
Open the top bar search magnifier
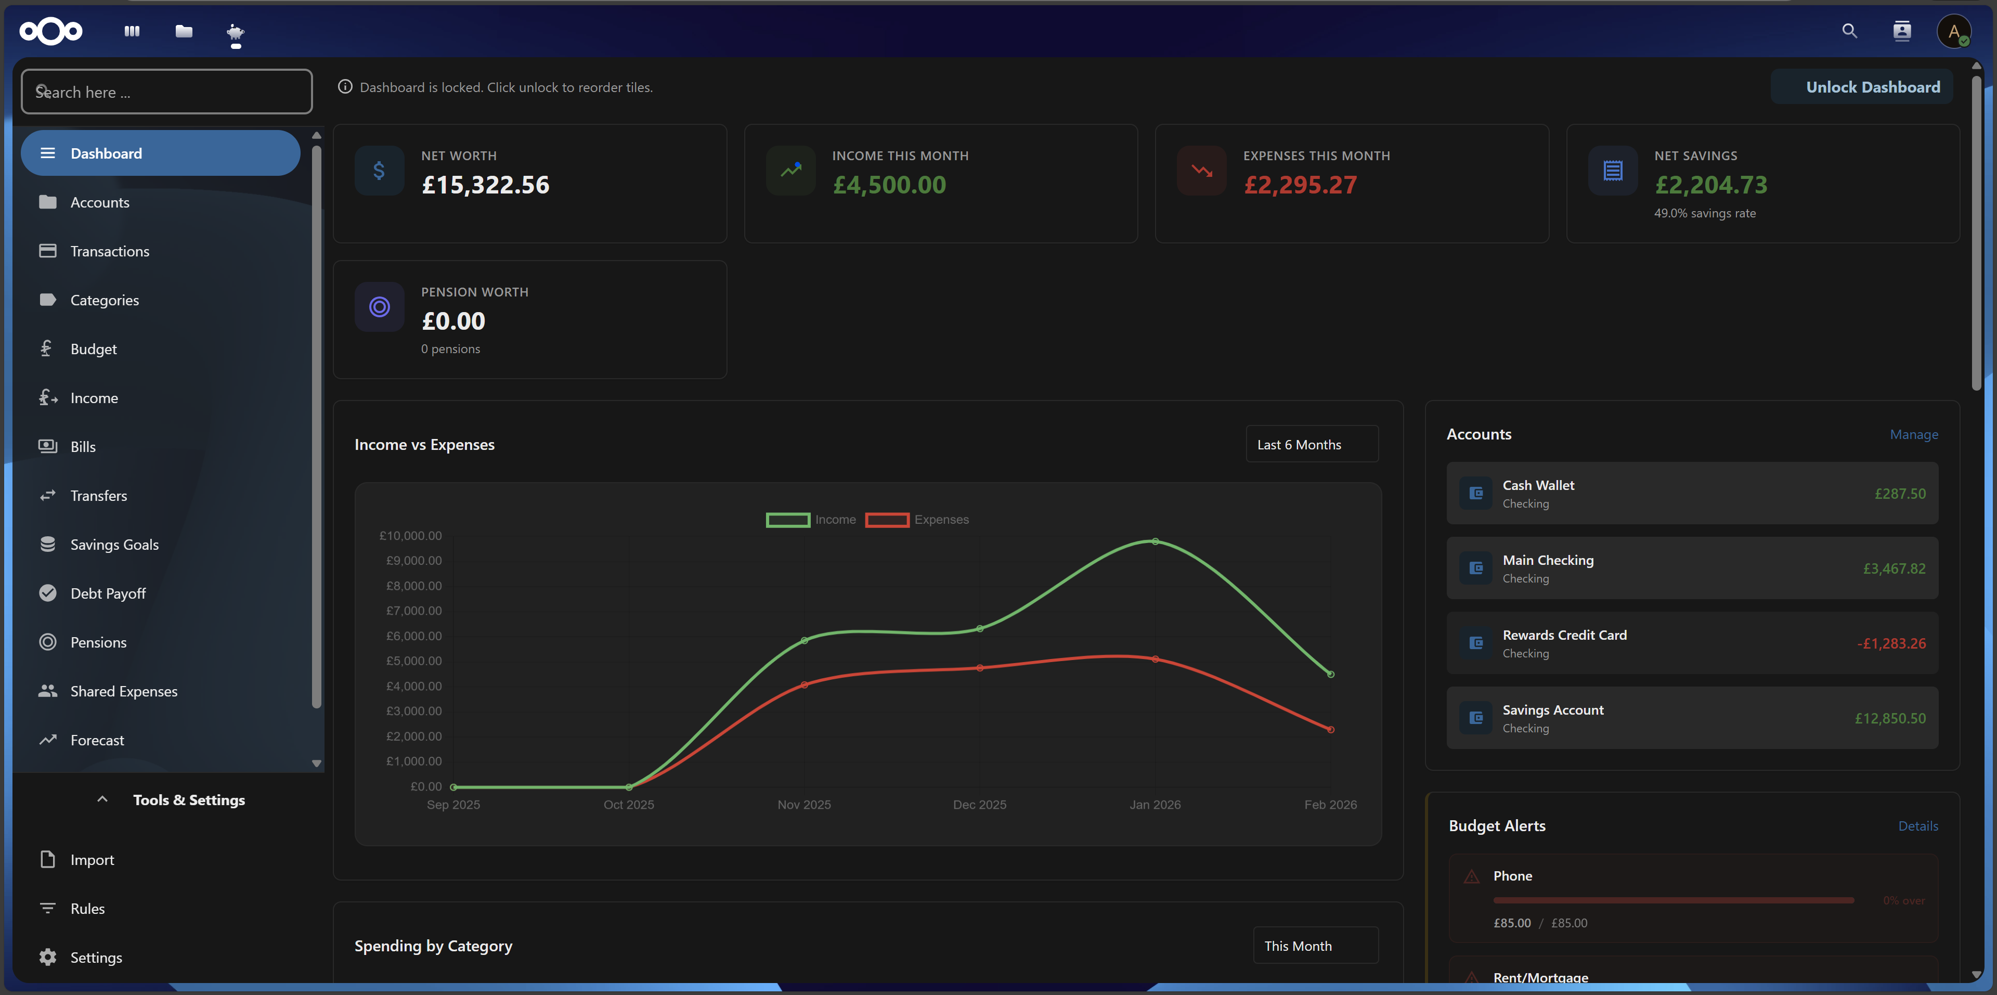click(x=1850, y=31)
